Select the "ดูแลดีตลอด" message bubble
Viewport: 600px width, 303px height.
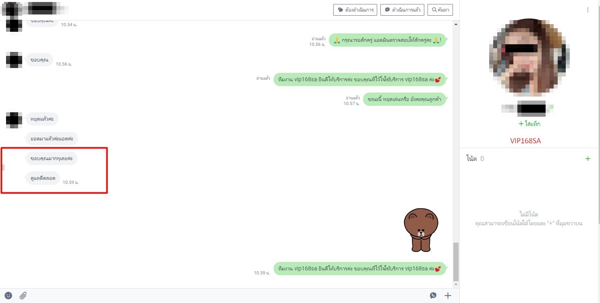point(43,178)
